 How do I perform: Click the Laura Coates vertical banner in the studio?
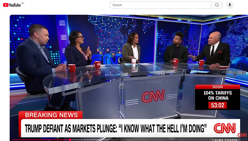tap(62, 39)
